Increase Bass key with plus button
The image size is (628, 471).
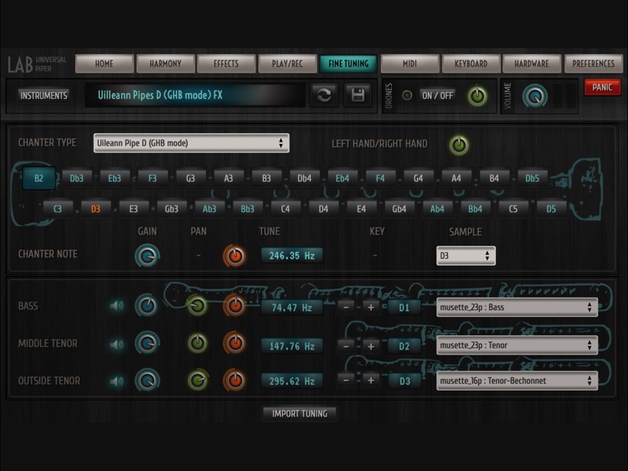(x=371, y=308)
